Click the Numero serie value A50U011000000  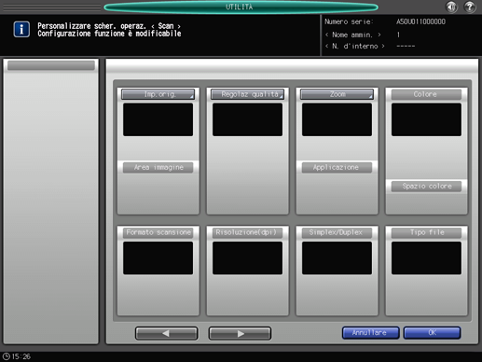(x=420, y=21)
